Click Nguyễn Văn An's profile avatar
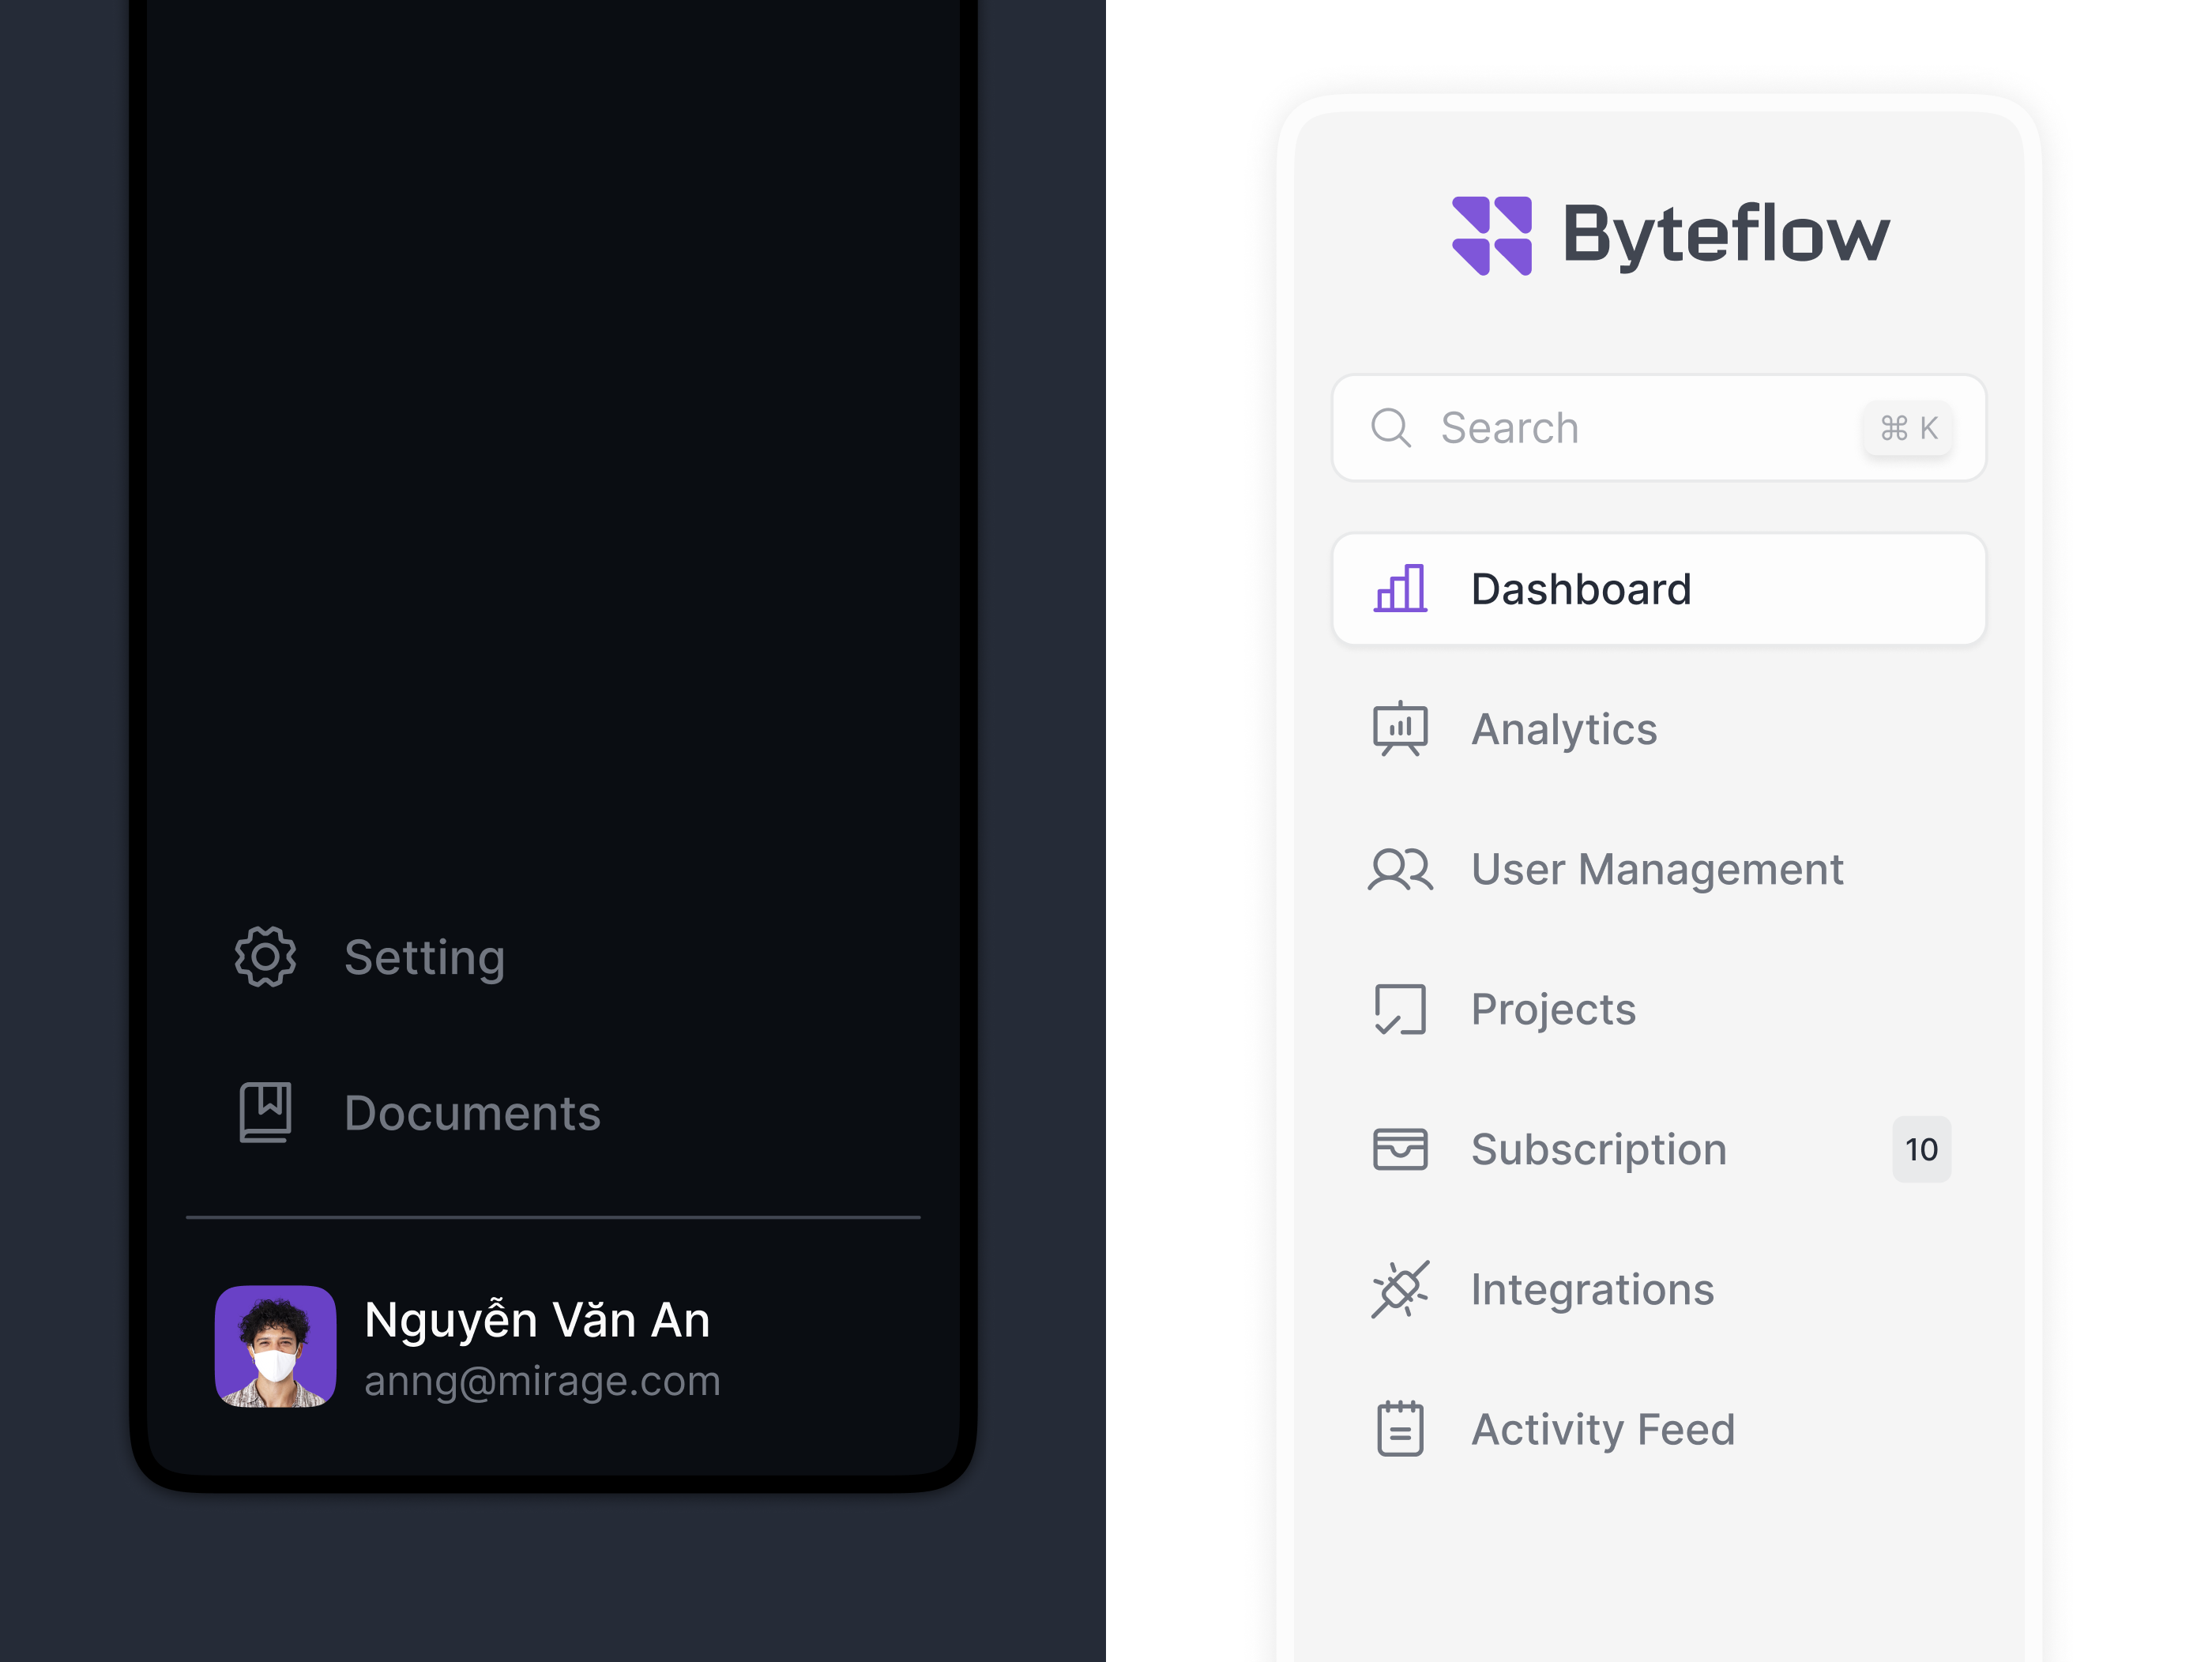Image resolution: width=2212 pixels, height=1662 pixels. point(276,1345)
